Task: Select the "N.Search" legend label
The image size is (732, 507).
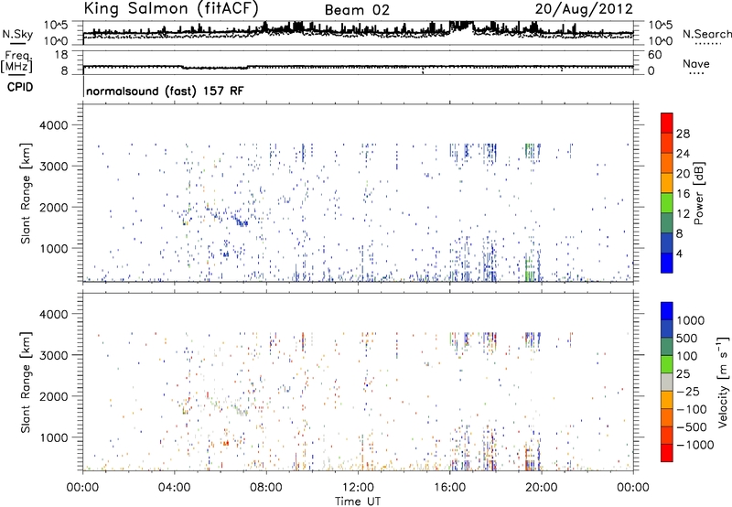Action: [x=706, y=34]
